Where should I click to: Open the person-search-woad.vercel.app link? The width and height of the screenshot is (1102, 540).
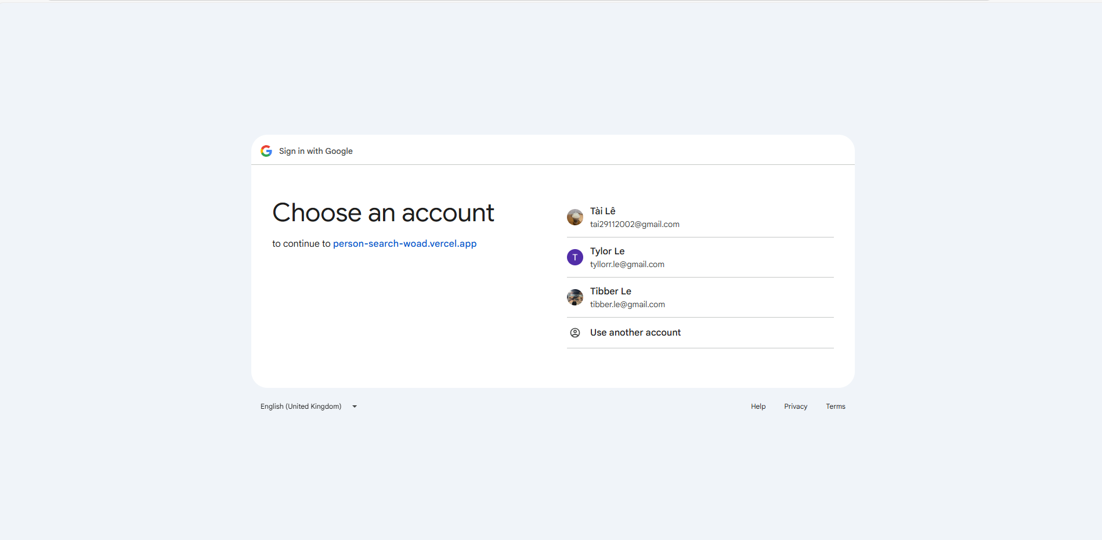coord(404,243)
